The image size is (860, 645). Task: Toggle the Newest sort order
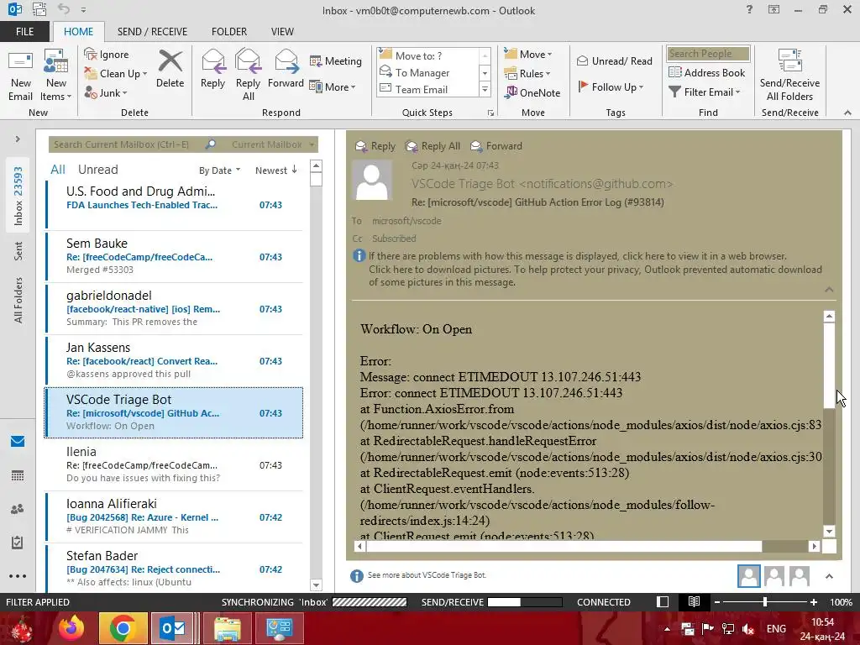[x=275, y=170]
